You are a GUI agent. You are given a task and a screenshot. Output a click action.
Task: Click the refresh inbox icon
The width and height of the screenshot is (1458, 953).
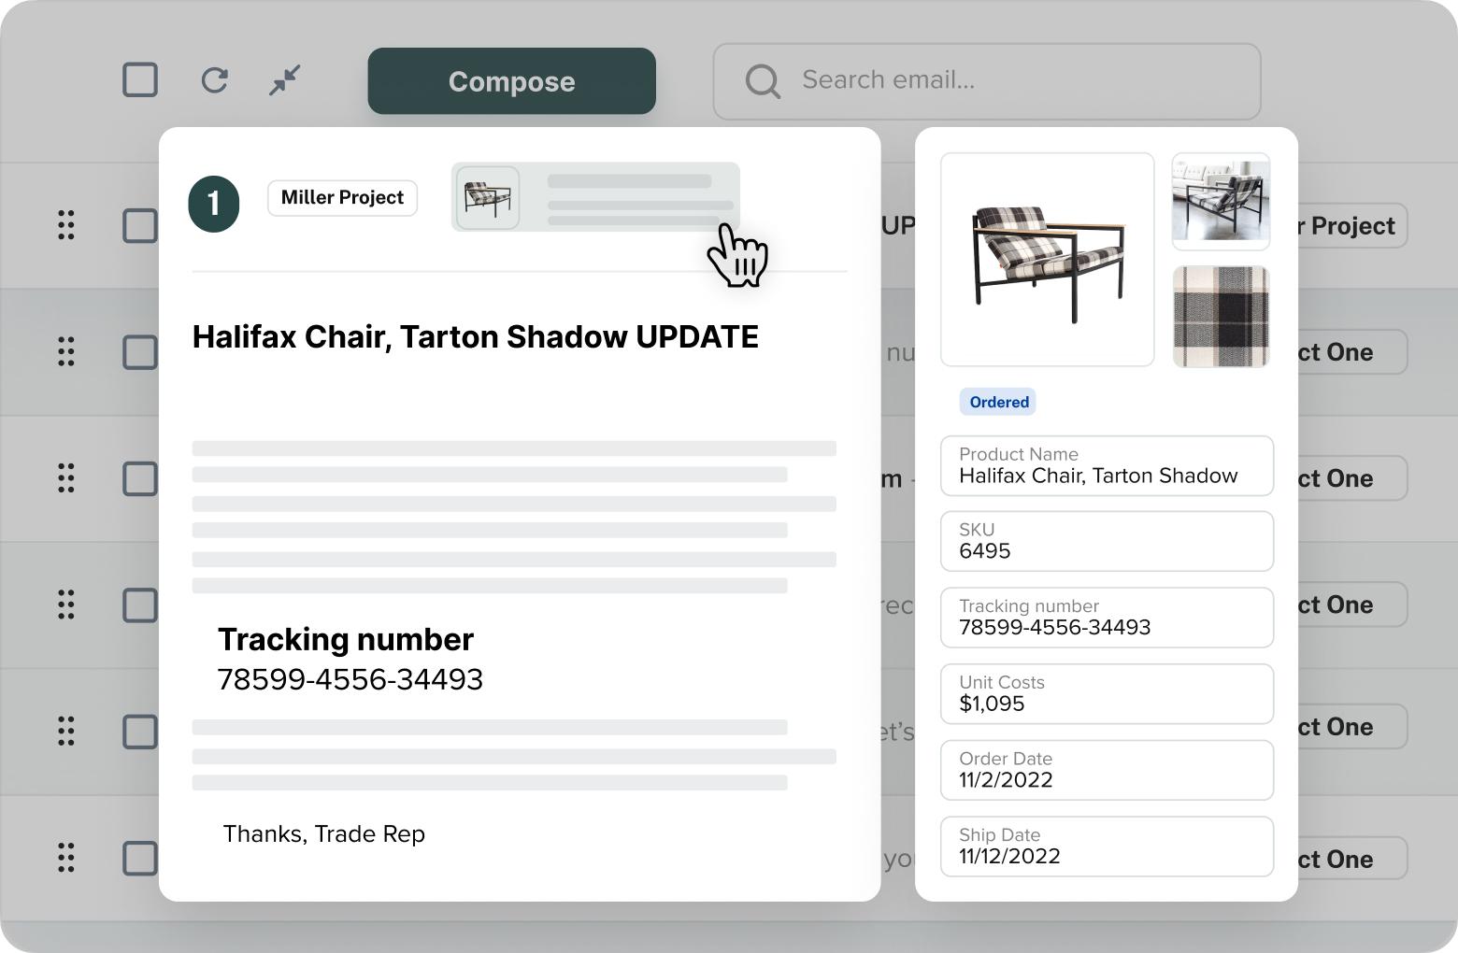click(215, 79)
